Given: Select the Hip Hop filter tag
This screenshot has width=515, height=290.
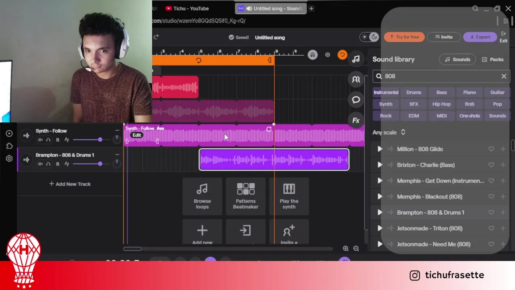Looking at the screenshot, I should click(441, 104).
